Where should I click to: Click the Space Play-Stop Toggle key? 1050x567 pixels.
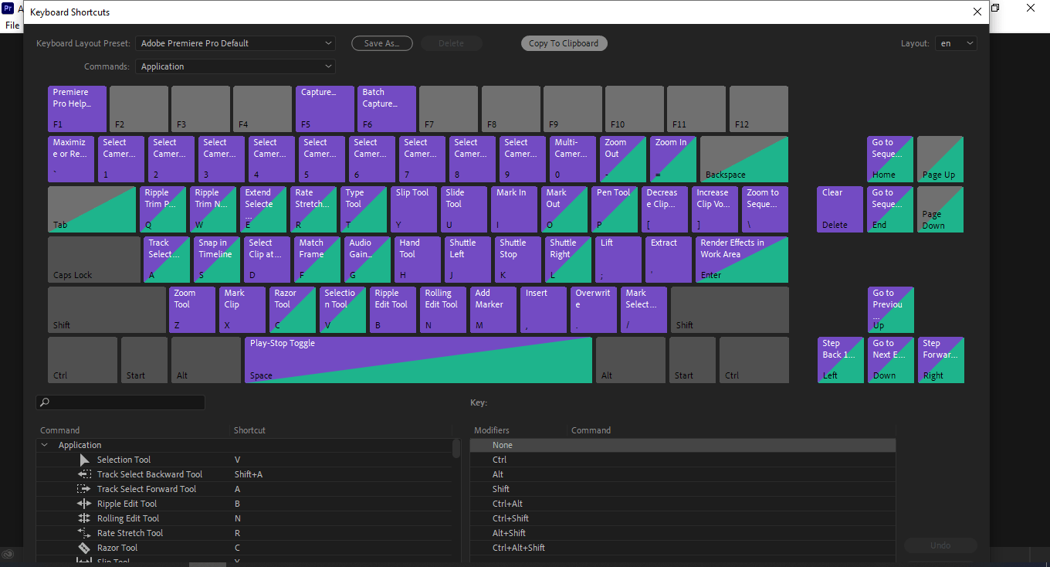418,360
